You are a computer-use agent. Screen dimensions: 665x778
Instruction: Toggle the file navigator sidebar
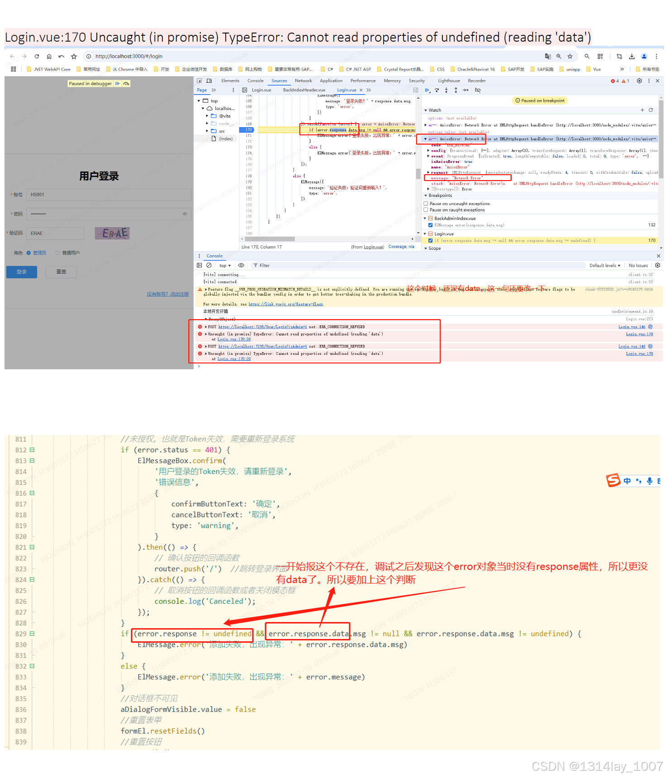pos(245,90)
